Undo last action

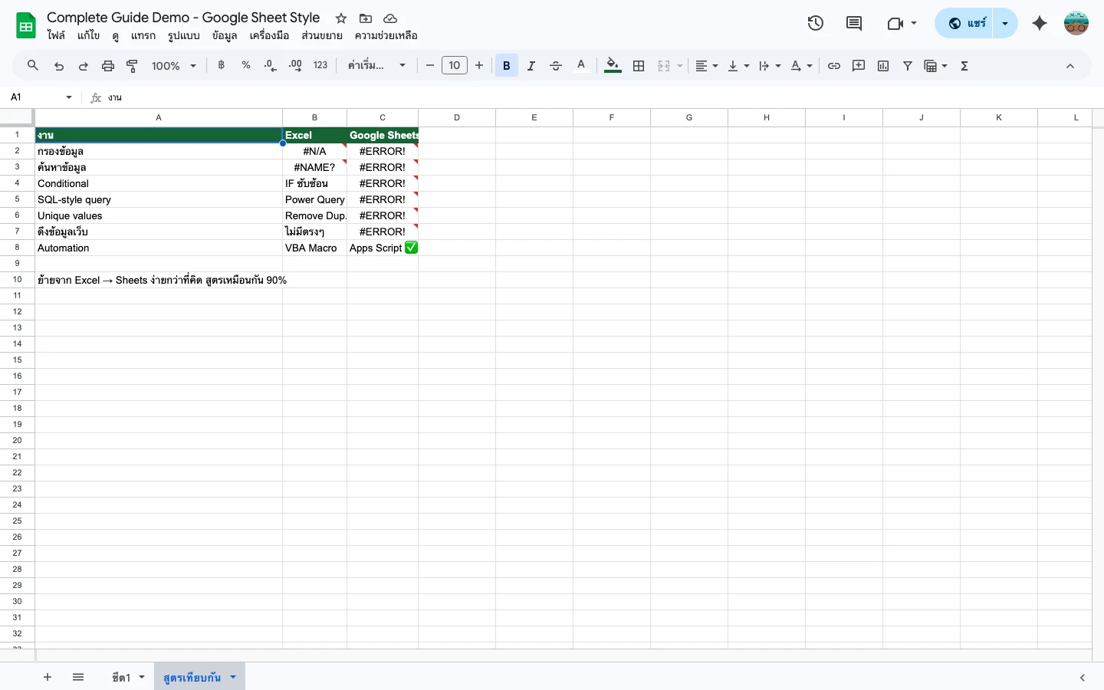tap(59, 65)
